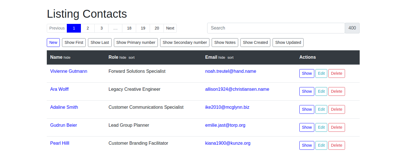Edit the Gudrun Beier contact
This screenshot has width=409, height=152.
(321, 127)
